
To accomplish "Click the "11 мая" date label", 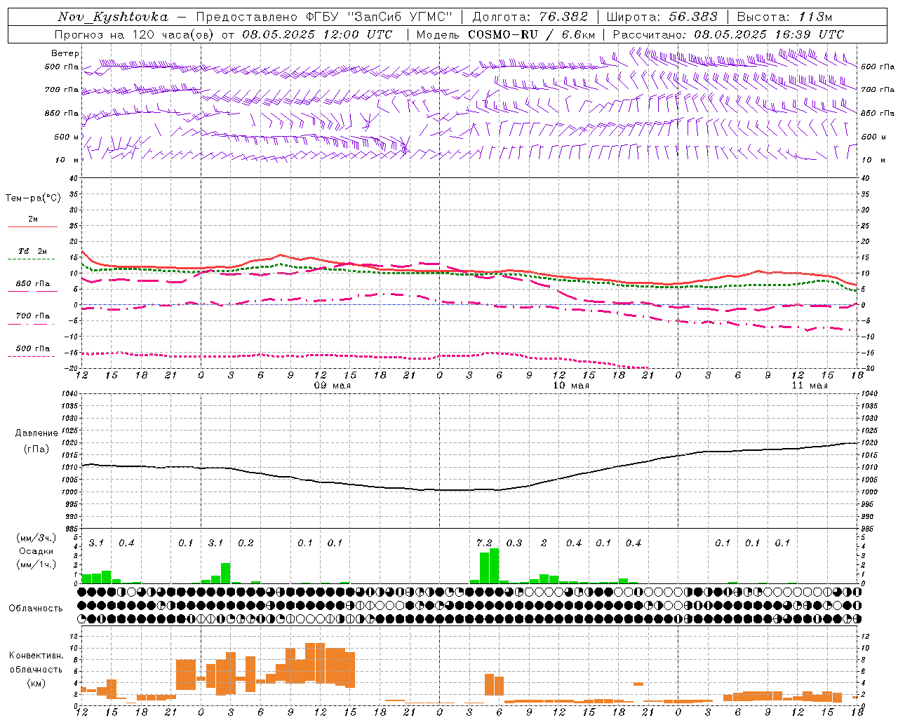I will pos(810,386).
